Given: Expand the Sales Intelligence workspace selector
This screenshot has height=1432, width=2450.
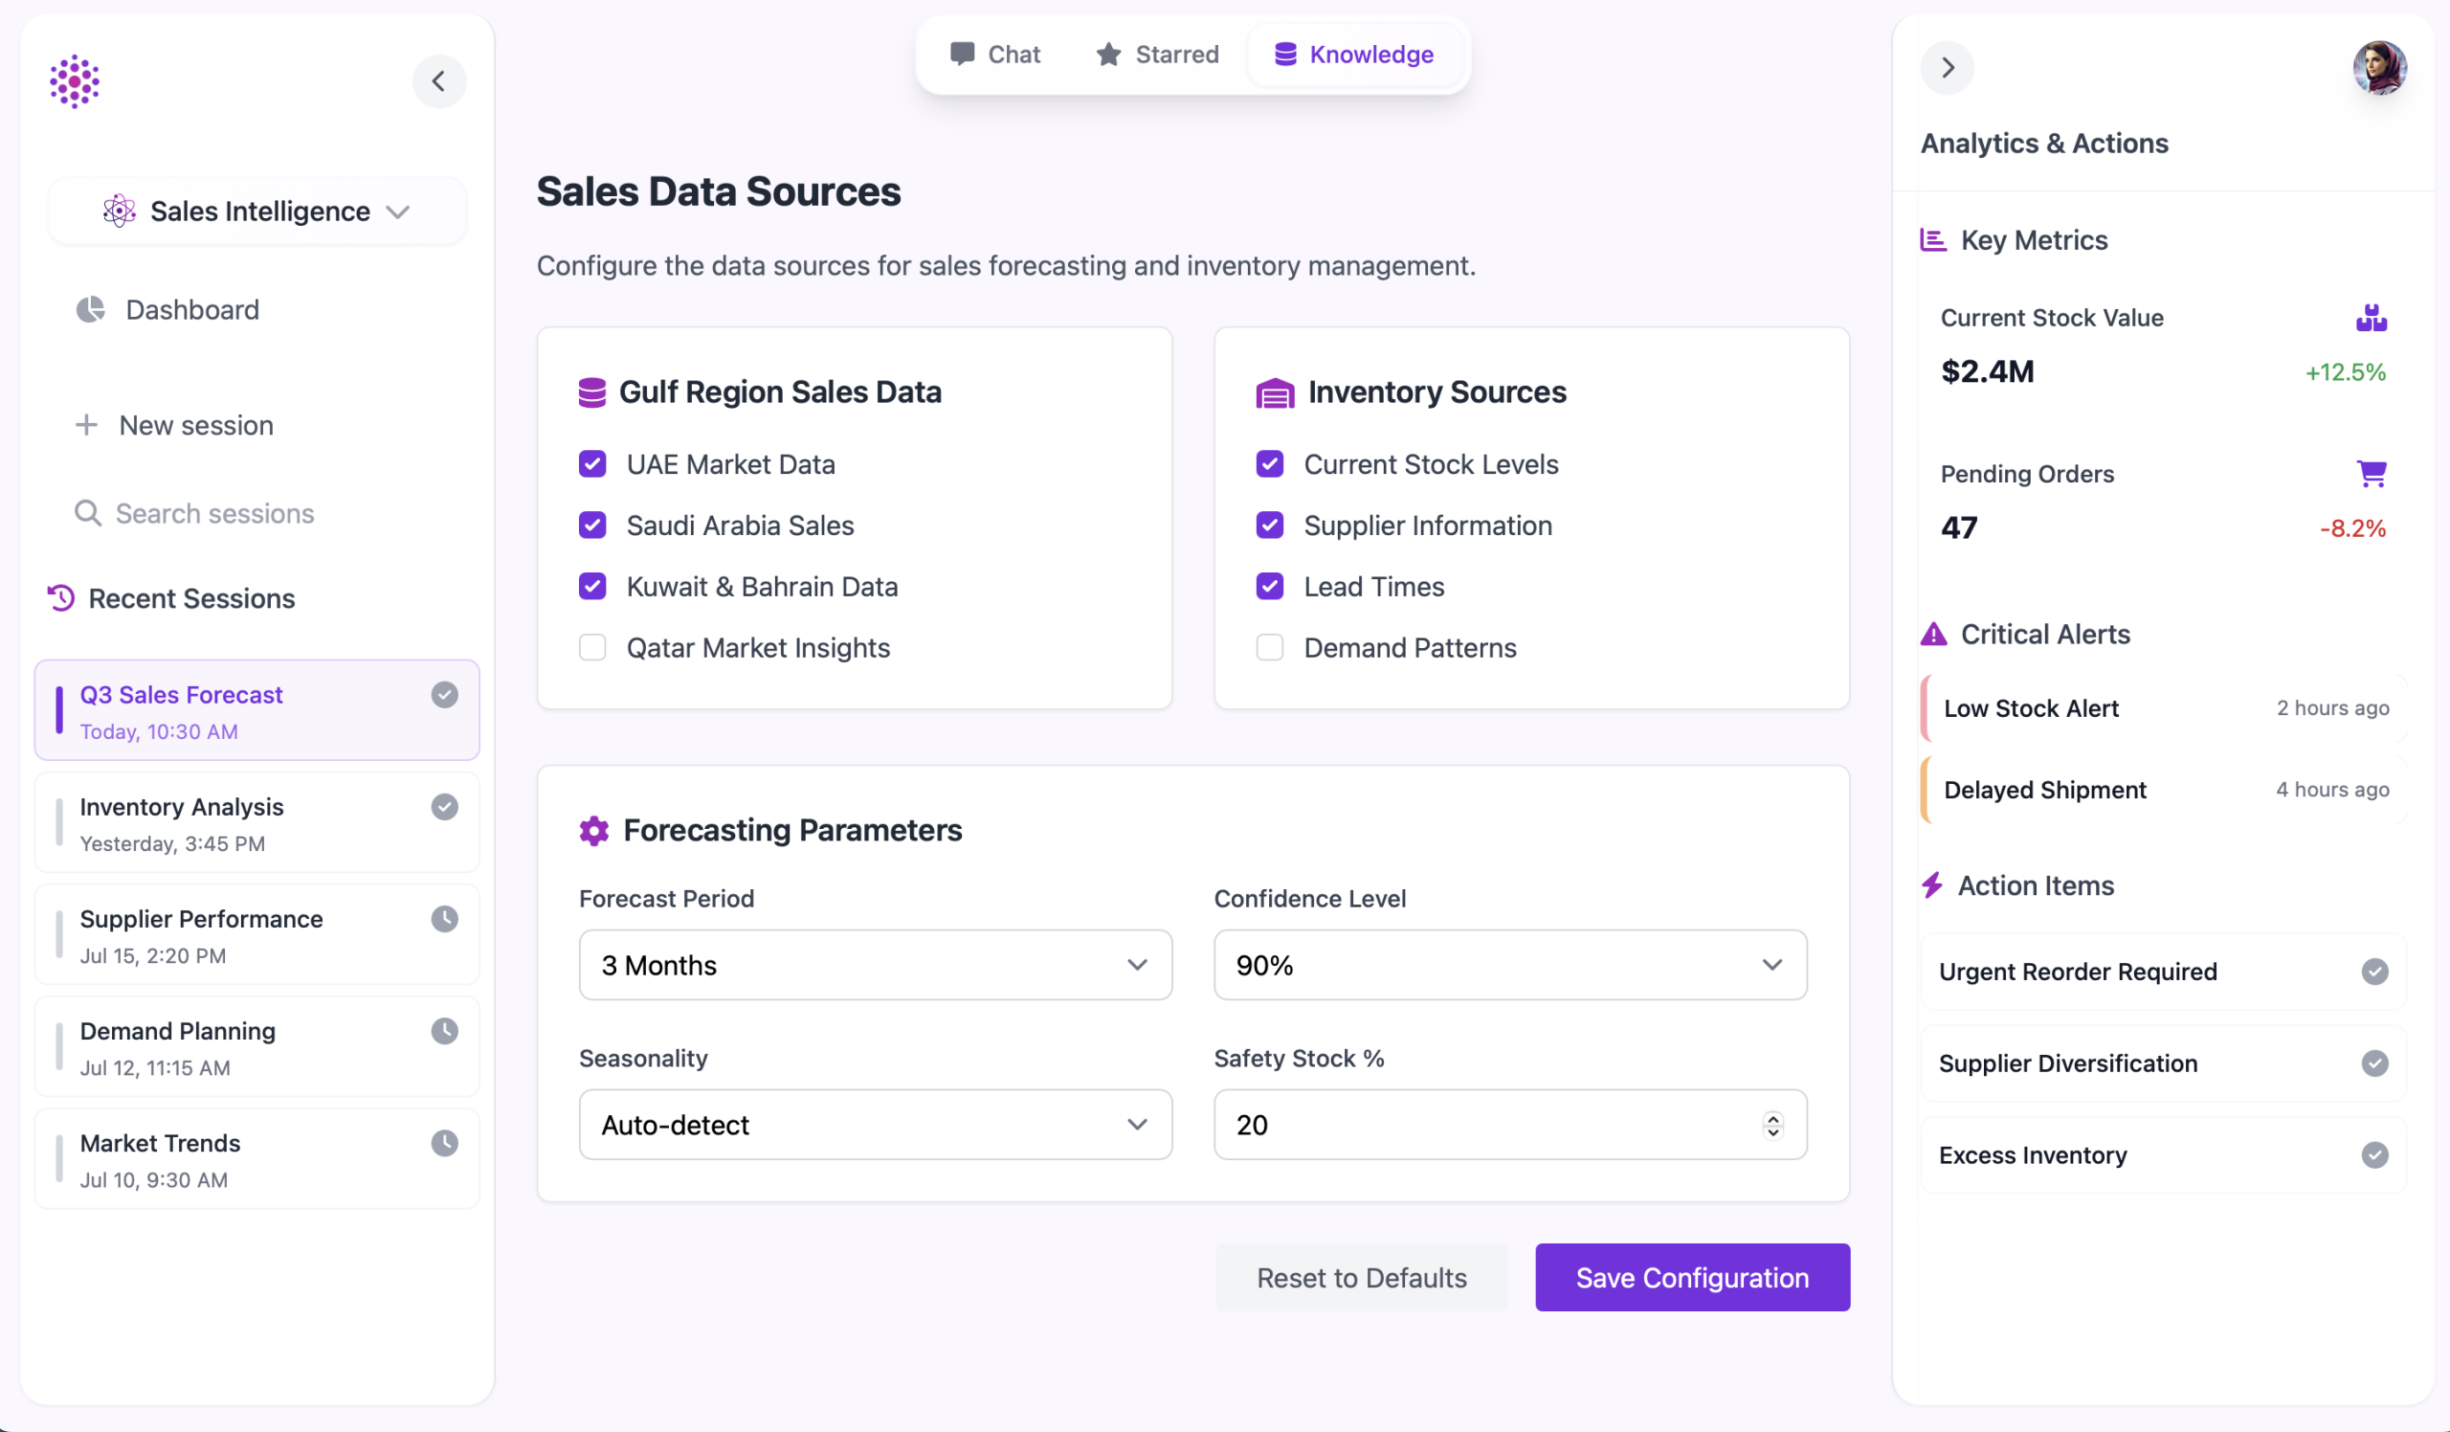Looking at the screenshot, I should 256,211.
